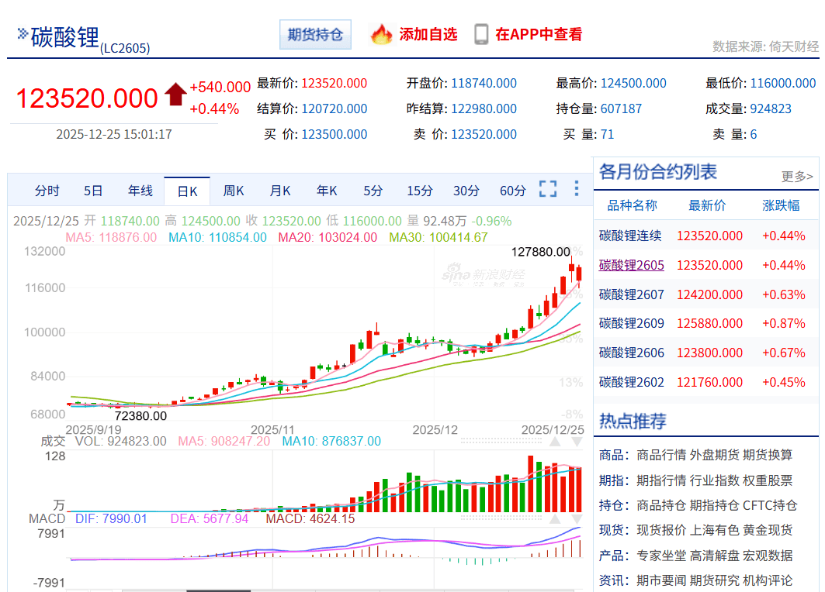Click the double-arrow icon before 碳酸锂 title
Viewport: 825px width, 592px height.
tap(23, 34)
